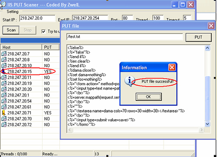217x157 pixels.
Task: Click the right arrow of horizontal scrollbar
Action: tap(201, 130)
